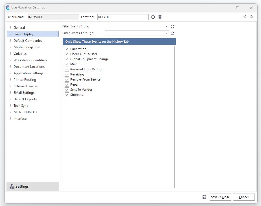Image resolution: width=261 pixels, height=206 pixels.
Task: Reset Filter Events Through refresh icon
Action: pyautogui.click(x=172, y=33)
